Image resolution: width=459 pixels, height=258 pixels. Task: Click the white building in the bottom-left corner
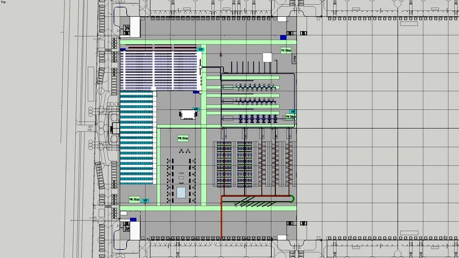[135, 231]
